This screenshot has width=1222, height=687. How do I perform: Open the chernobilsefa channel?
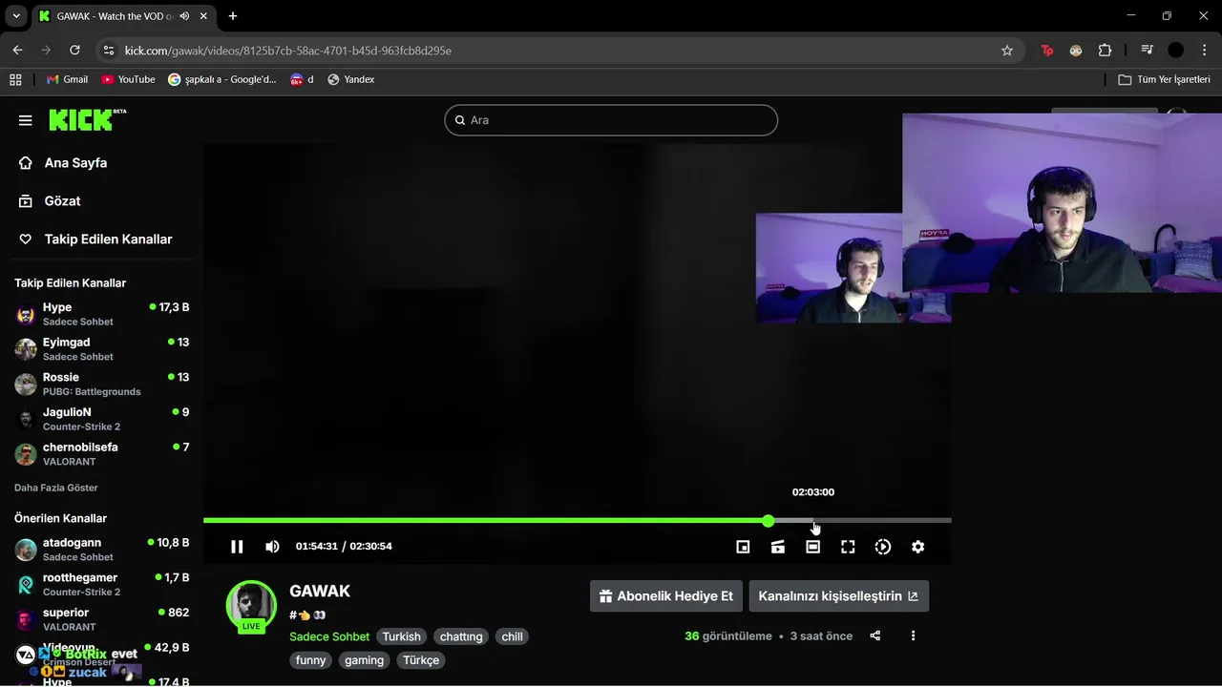(101, 453)
